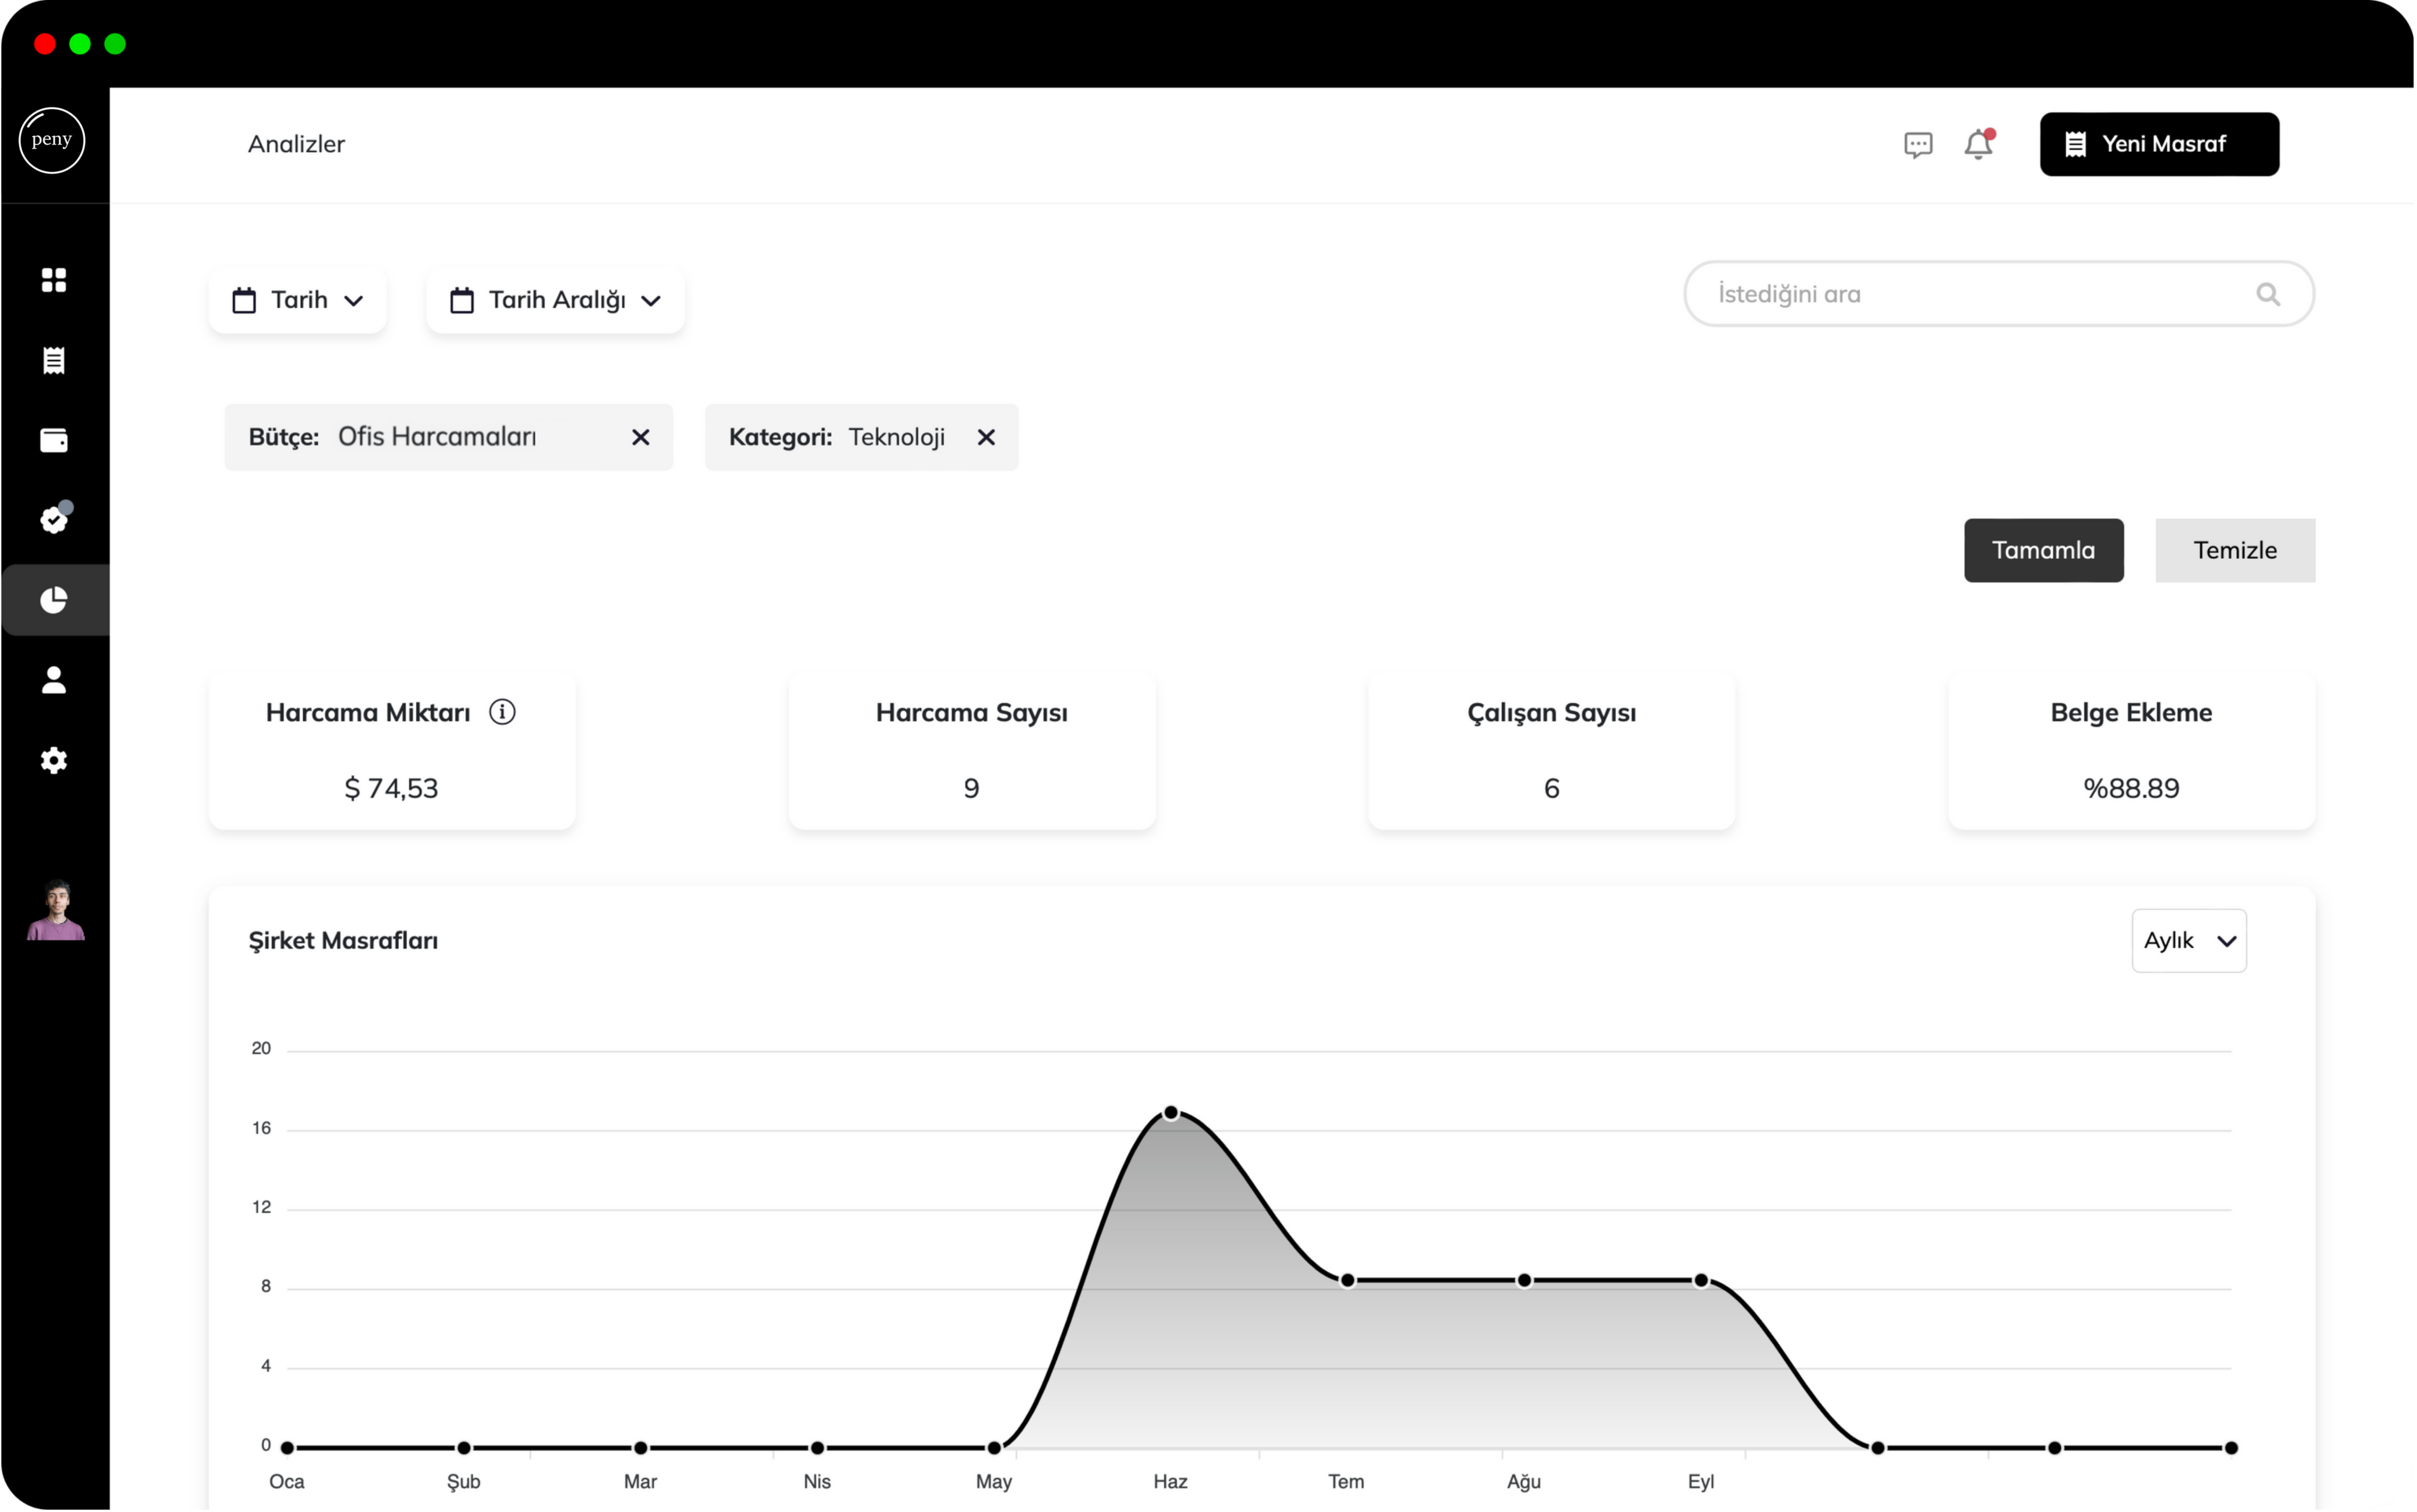Open the Tarih dropdown
The image size is (2417, 1512).
click(298, 300)
